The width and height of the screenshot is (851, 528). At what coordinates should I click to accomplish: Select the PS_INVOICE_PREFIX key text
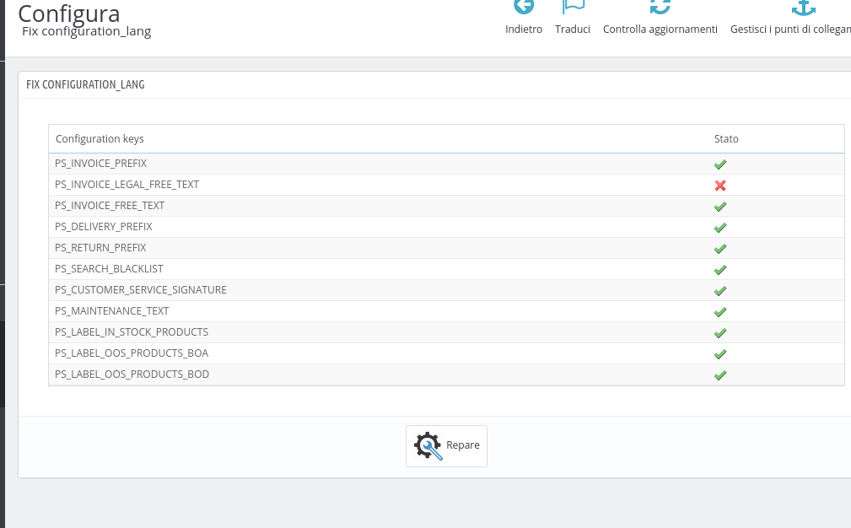pyautogui.click(x=101, y=164)
